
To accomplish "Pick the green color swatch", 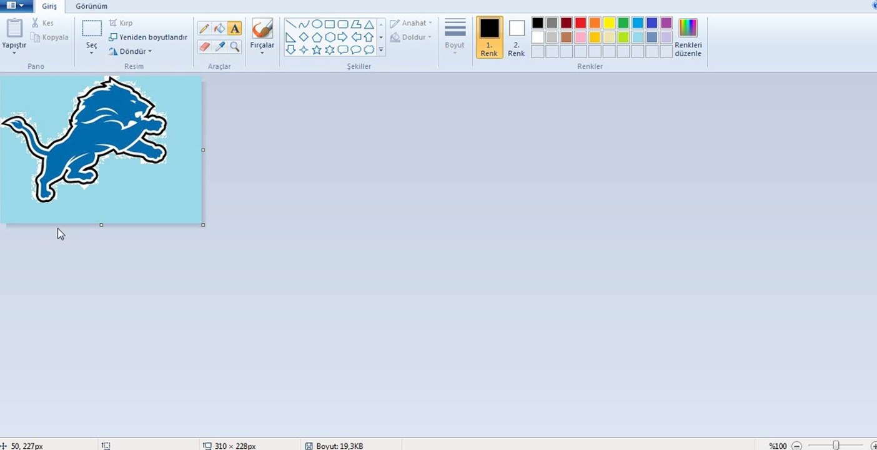I will (623, 23).
